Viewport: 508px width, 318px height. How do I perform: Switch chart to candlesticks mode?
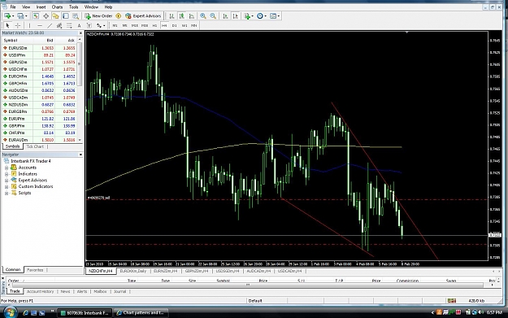[182, 16]
